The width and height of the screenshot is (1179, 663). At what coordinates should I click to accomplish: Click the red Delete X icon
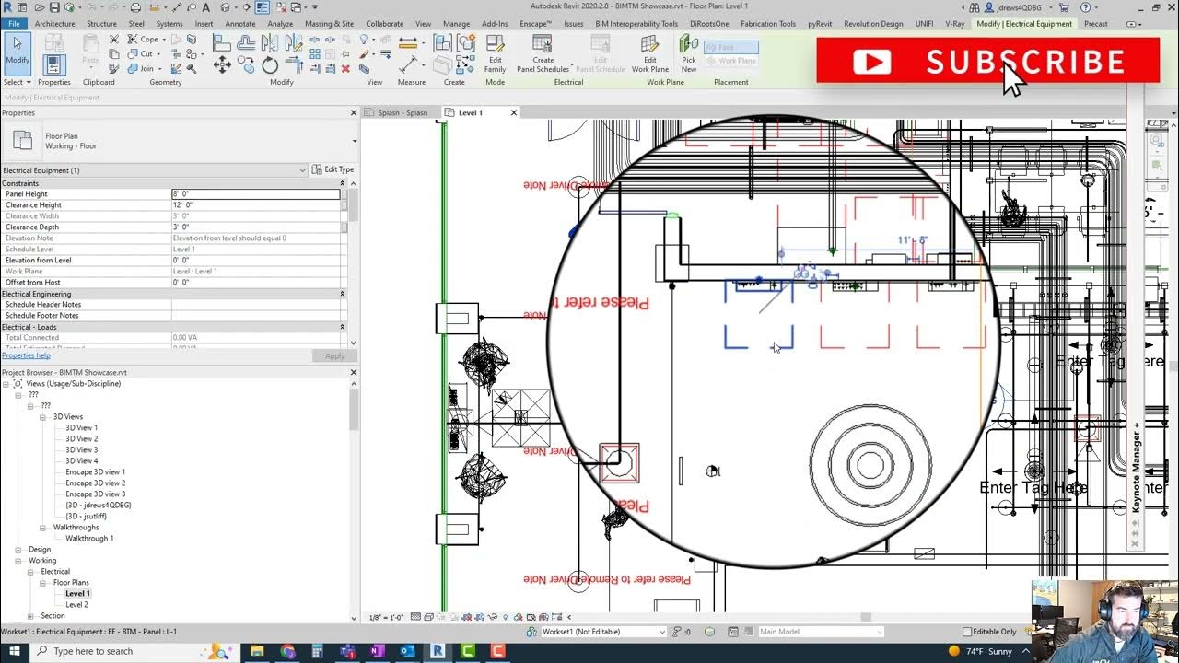(345, 68)
